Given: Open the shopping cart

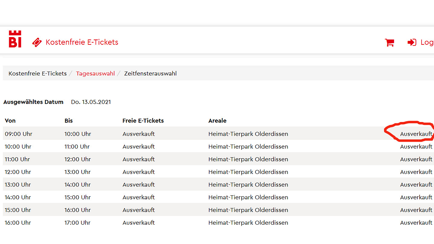Looking at the screenshot, I should click(x=389, y=43).
